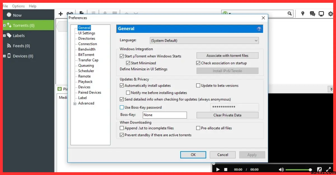Open Bandwidth preferences
336x175 pixels.
tap(87, 49)
